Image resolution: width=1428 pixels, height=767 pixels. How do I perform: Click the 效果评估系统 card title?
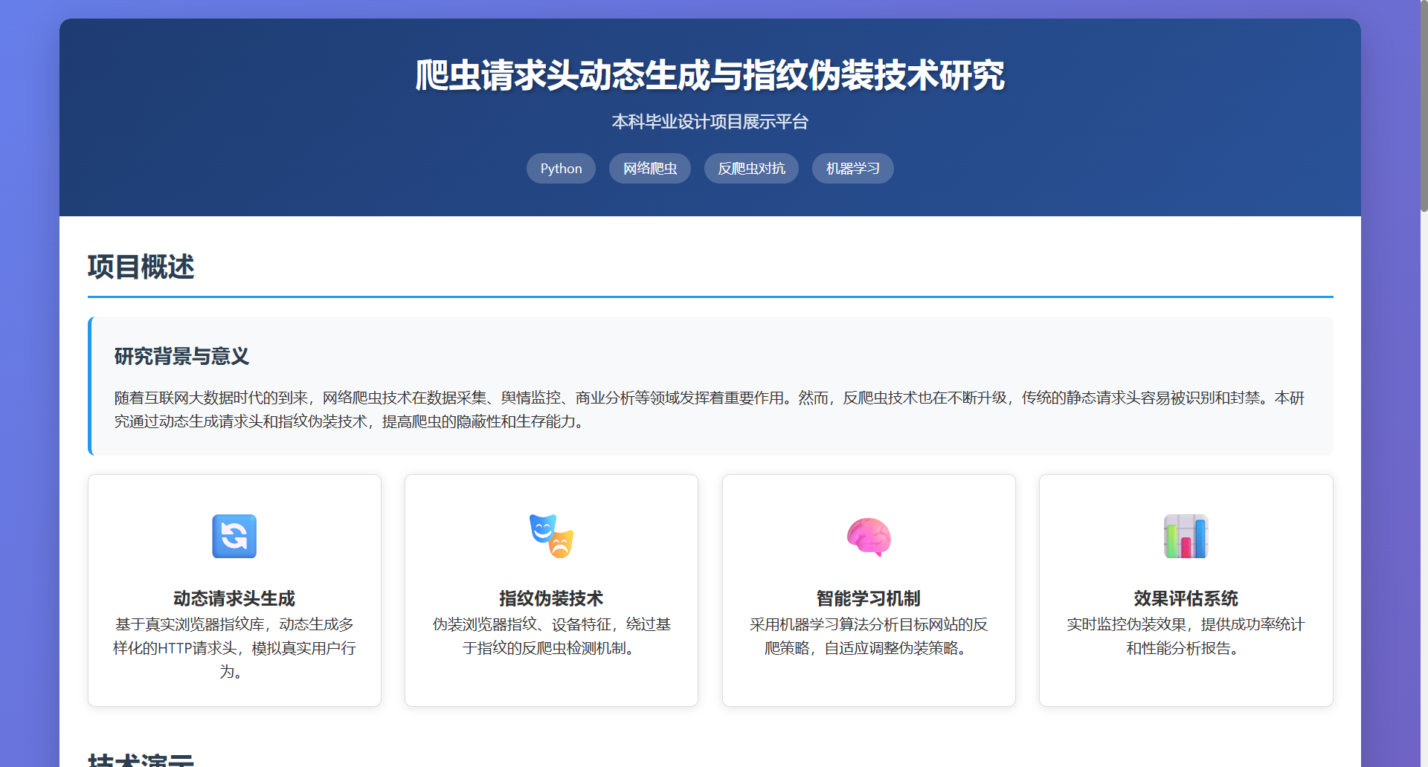[1186, 598]
